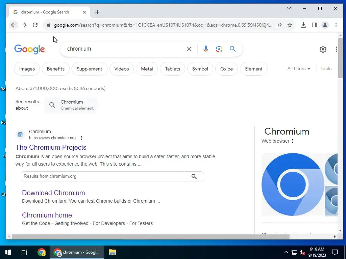
Task: Select the Oxide filter chip
Action: pyautogui.click(x=227, y=69)
